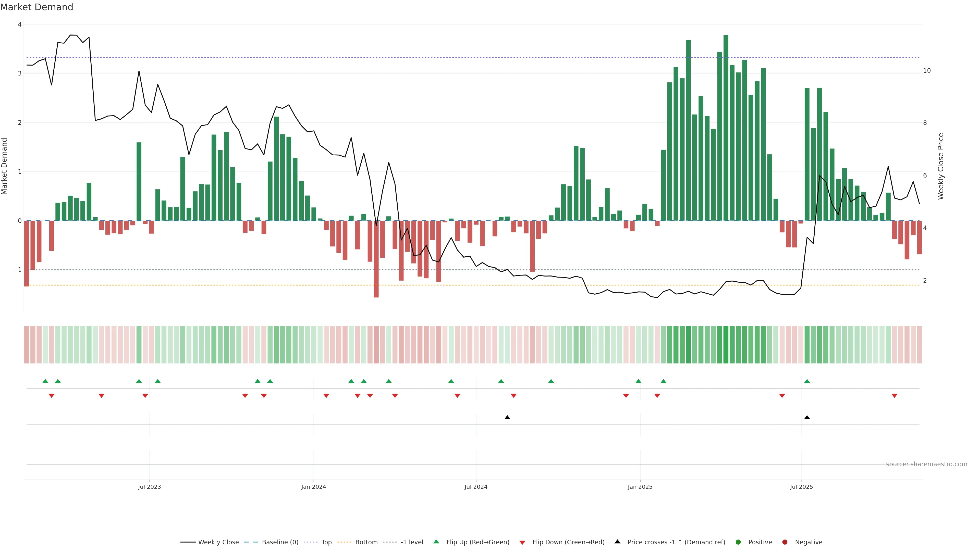Viewport: 980px width, 551px height.
Task: Click the Negative red circle legend icon
Action: pos(785,542)
